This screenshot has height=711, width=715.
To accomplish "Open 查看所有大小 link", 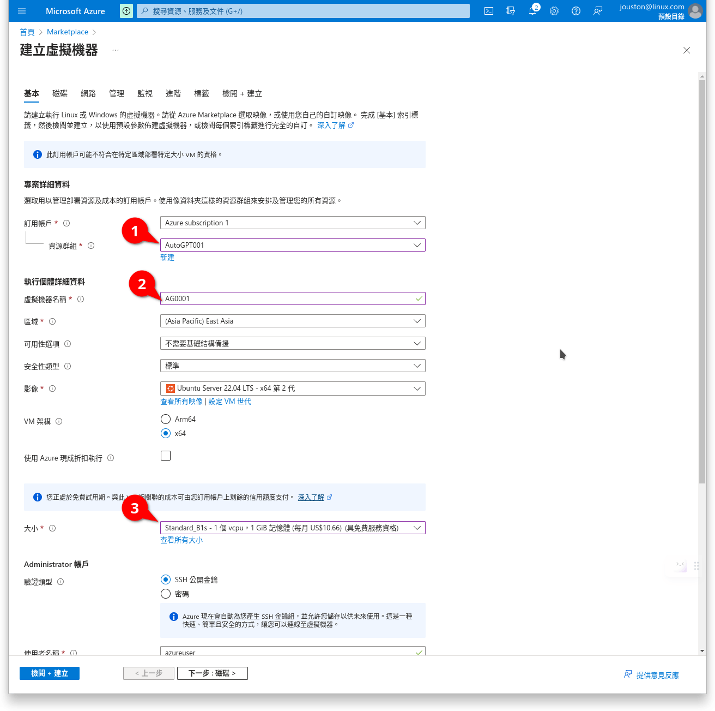I will point(181,540).
